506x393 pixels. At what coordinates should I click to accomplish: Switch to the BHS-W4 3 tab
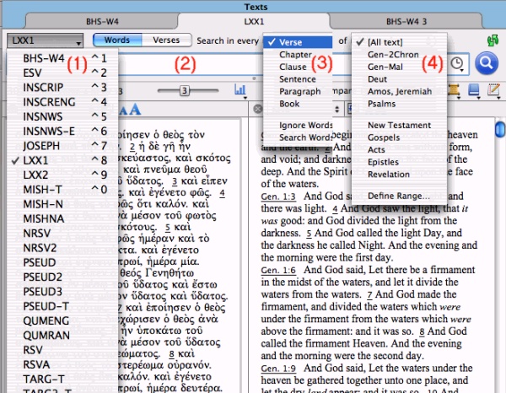(406, 22)
